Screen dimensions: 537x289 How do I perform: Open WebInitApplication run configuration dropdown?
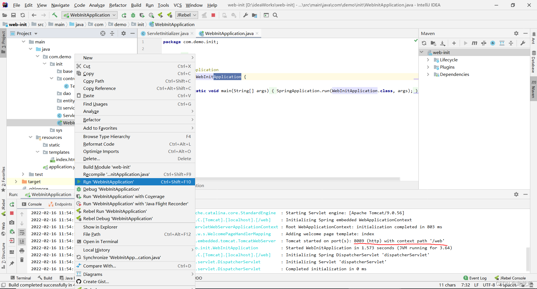click(x=90, y=15)
